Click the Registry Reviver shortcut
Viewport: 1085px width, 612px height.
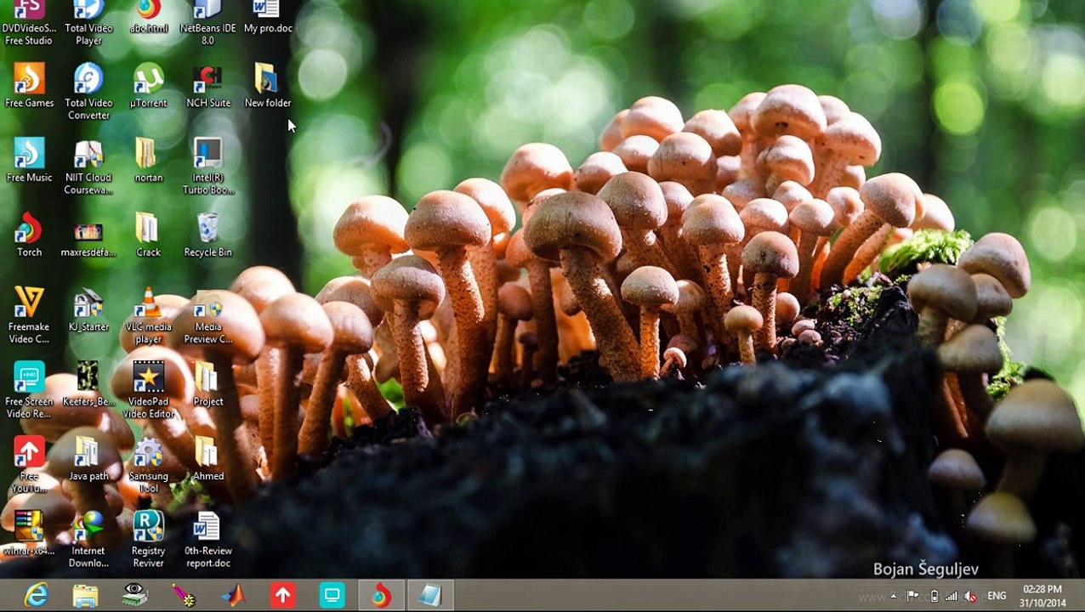click(148, 540)
